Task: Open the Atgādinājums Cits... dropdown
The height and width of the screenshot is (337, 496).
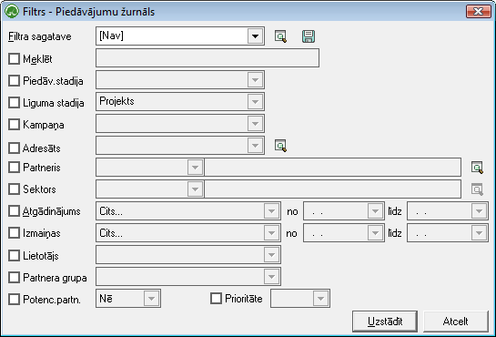Action: pos(271,211)
